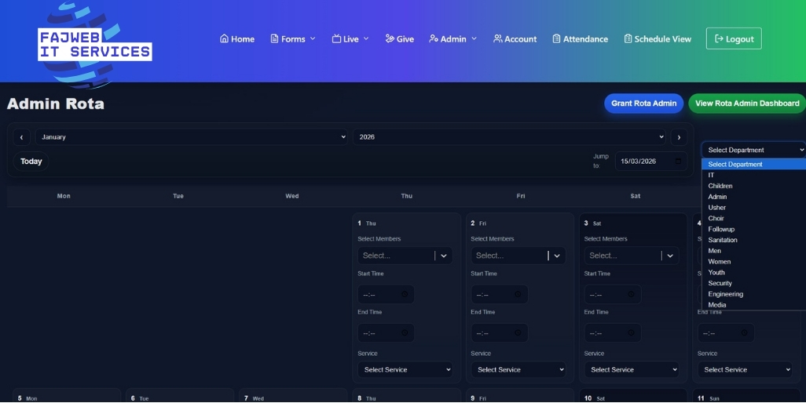Click the FAJWEB IT Services logo
806x403 pixels.
[94, 43]
